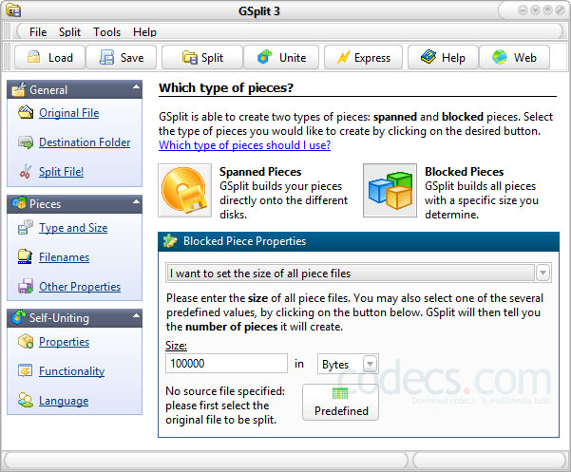This screenshot has width=571, height=472.
Task: Click the Unite toolbar button
Action: (281, 58)
